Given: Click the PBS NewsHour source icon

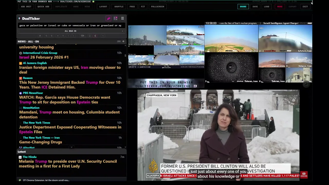Looking at the screenshot, I should coord(21,93).
